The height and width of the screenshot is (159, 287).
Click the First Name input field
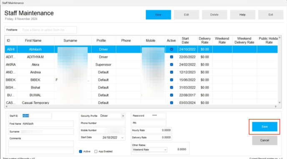click(x=41, y=124)
